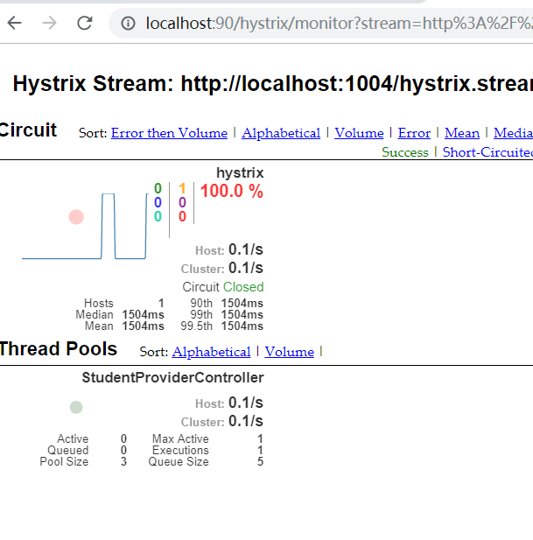Click the green Success legend label
Screen dimensions: 533x540
pyautogui.click(x=405, y=152)
